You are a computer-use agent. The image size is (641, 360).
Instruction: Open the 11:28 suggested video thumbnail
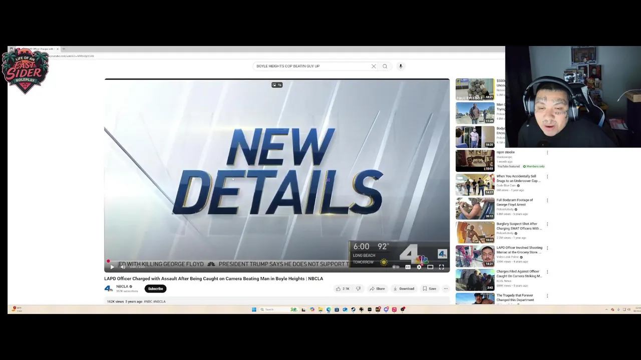click(475, 113)
